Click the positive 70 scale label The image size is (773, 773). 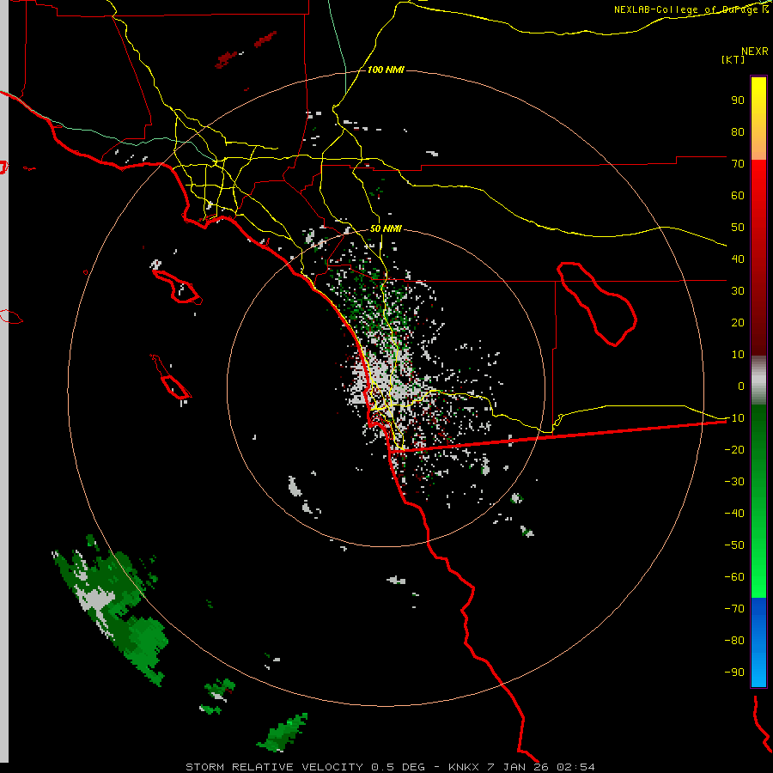738,164
